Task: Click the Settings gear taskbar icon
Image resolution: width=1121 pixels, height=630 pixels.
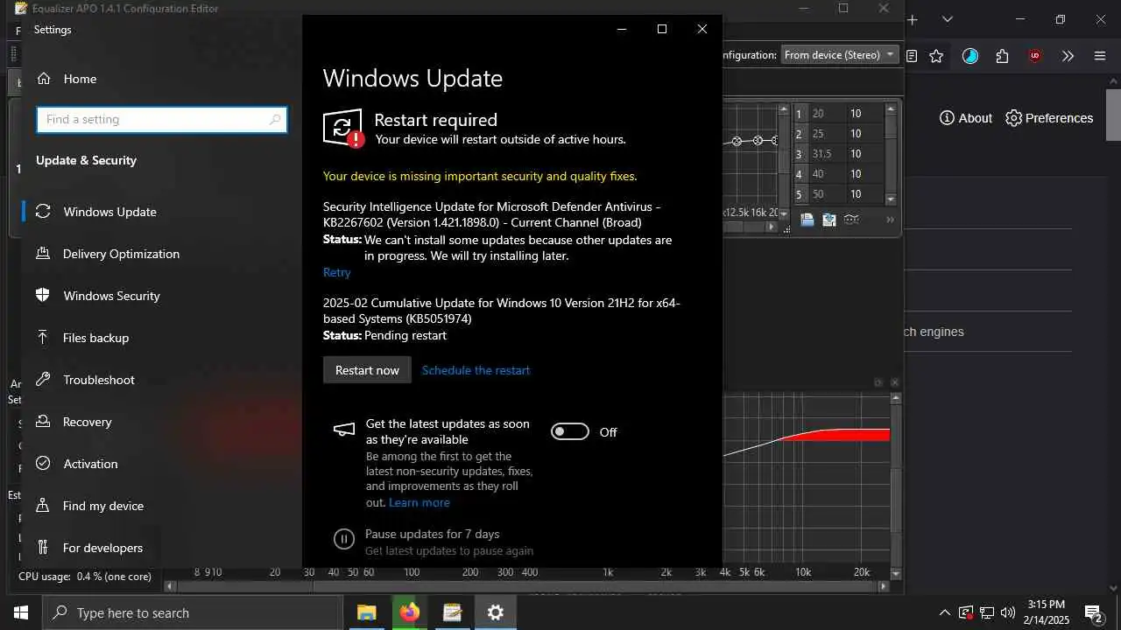Action: point(495,612)
